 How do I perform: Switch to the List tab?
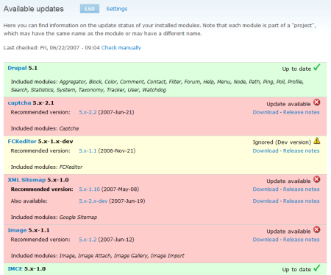point(90,9)
